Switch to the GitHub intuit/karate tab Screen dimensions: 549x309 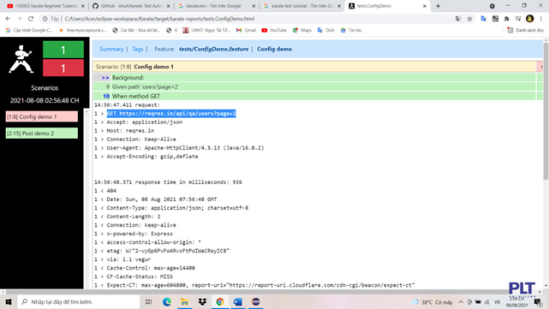[130, 6]
